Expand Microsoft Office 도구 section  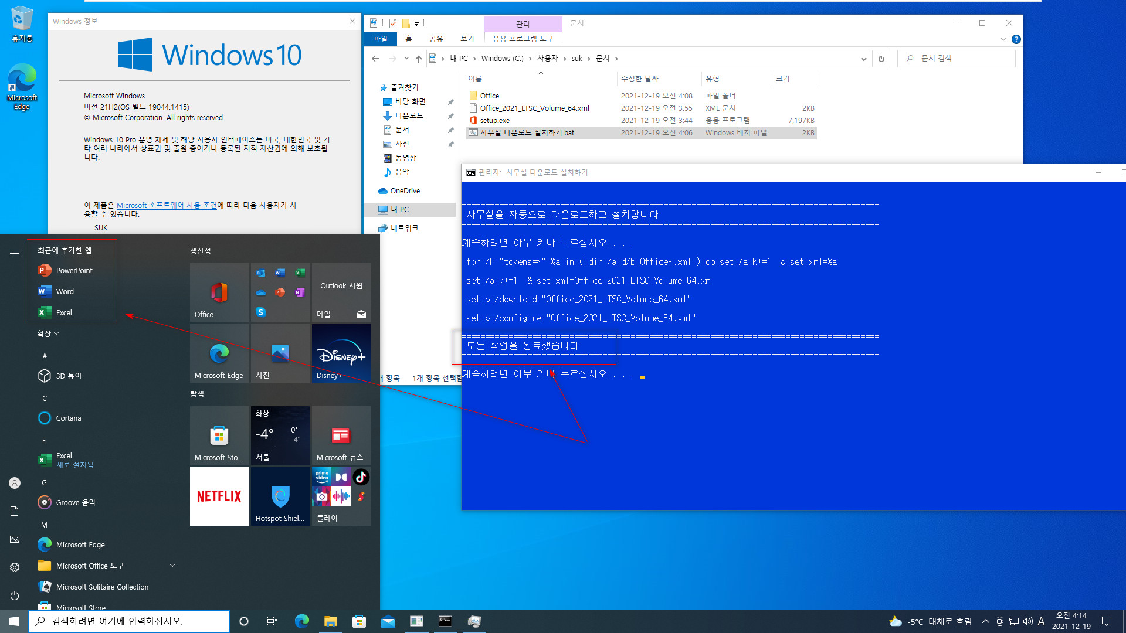[x=172, y=566]
